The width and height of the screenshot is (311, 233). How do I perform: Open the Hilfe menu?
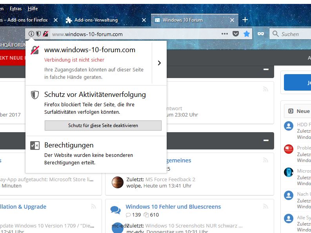[33, 9]
